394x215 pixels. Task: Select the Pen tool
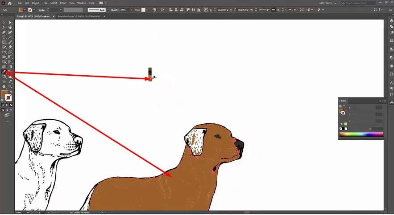(x=4, y=32)
